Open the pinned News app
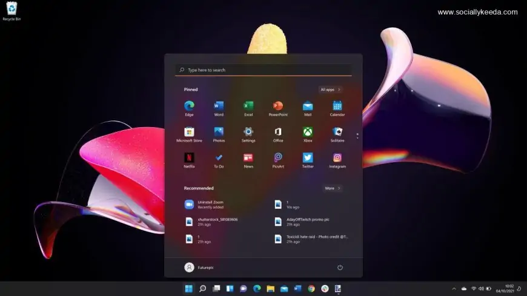Viewport: 527px width, 296px height. pyautogui.click(x=248, y=160)
